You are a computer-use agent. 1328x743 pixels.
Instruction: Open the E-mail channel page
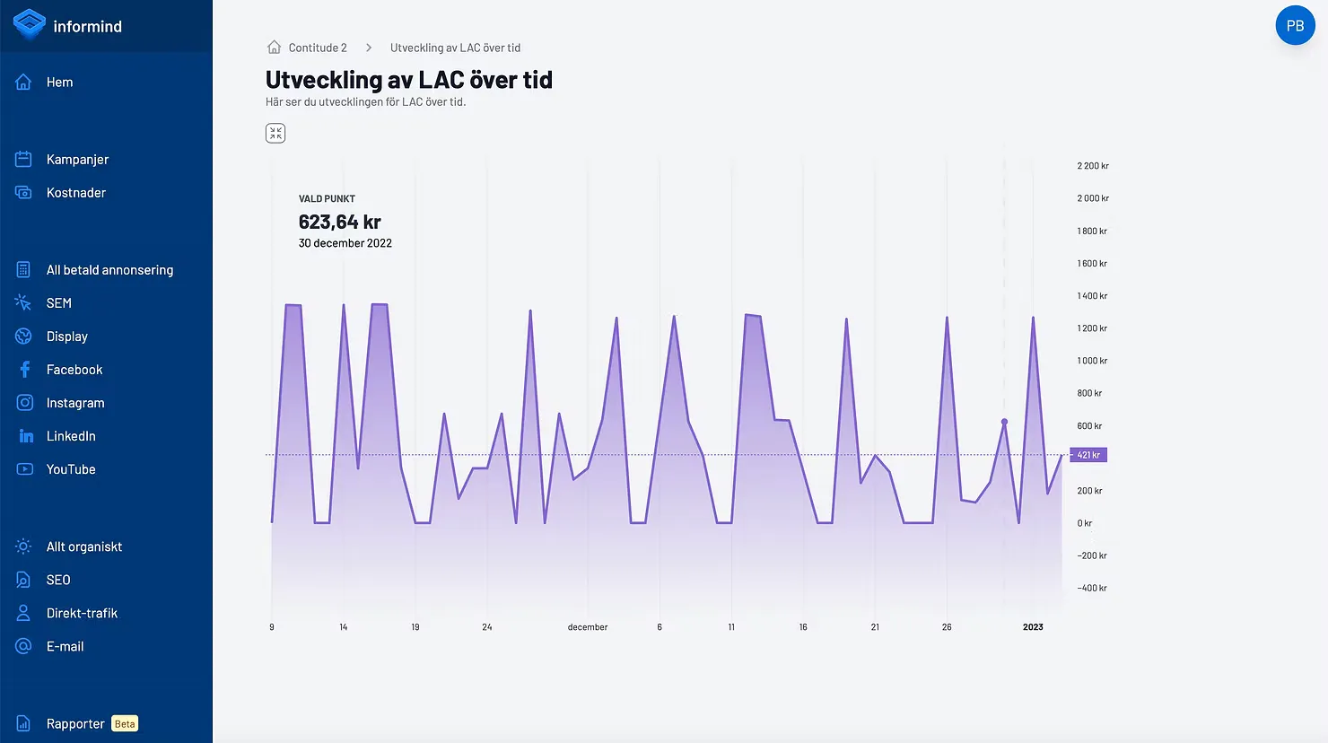click(x=65, y=646)
